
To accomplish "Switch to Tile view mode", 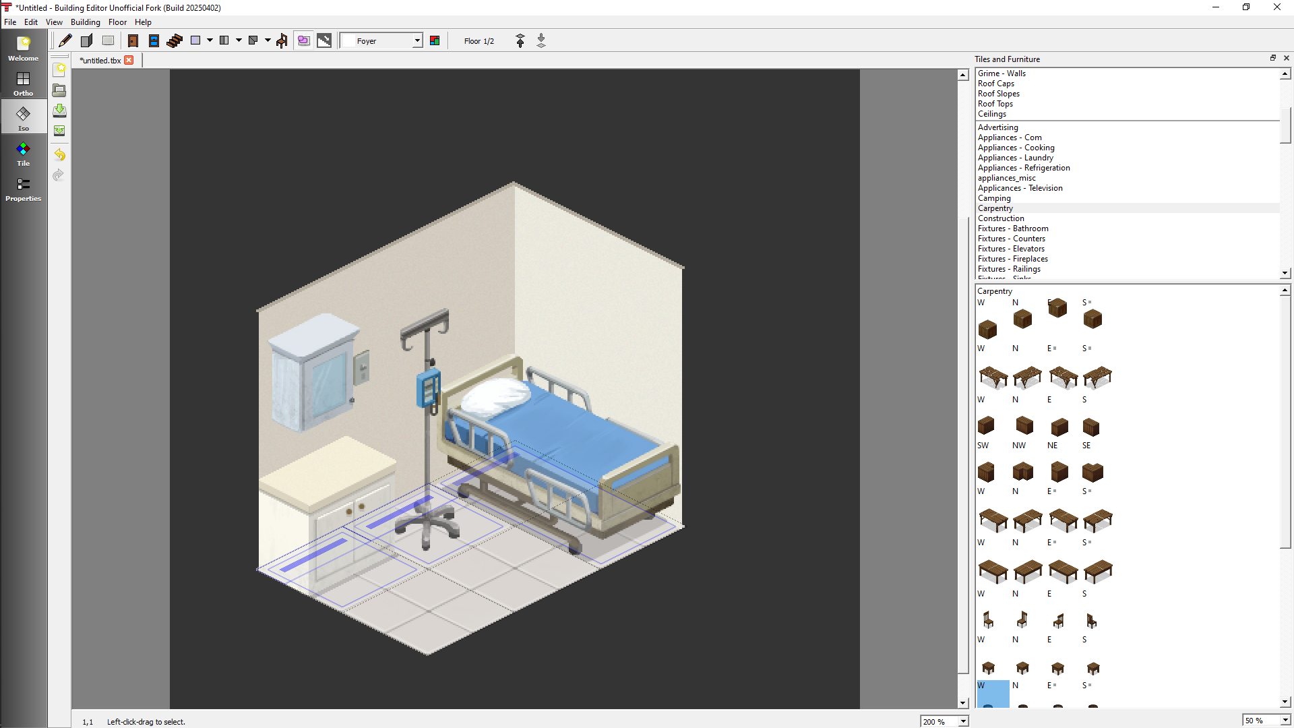I will coord(24,154).
